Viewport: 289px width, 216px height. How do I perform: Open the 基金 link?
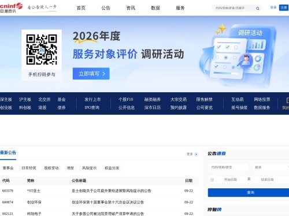(x=61, y=100)
